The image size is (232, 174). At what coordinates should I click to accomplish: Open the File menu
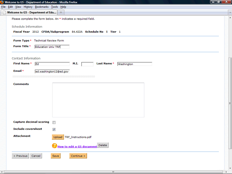tap(3, 7)
